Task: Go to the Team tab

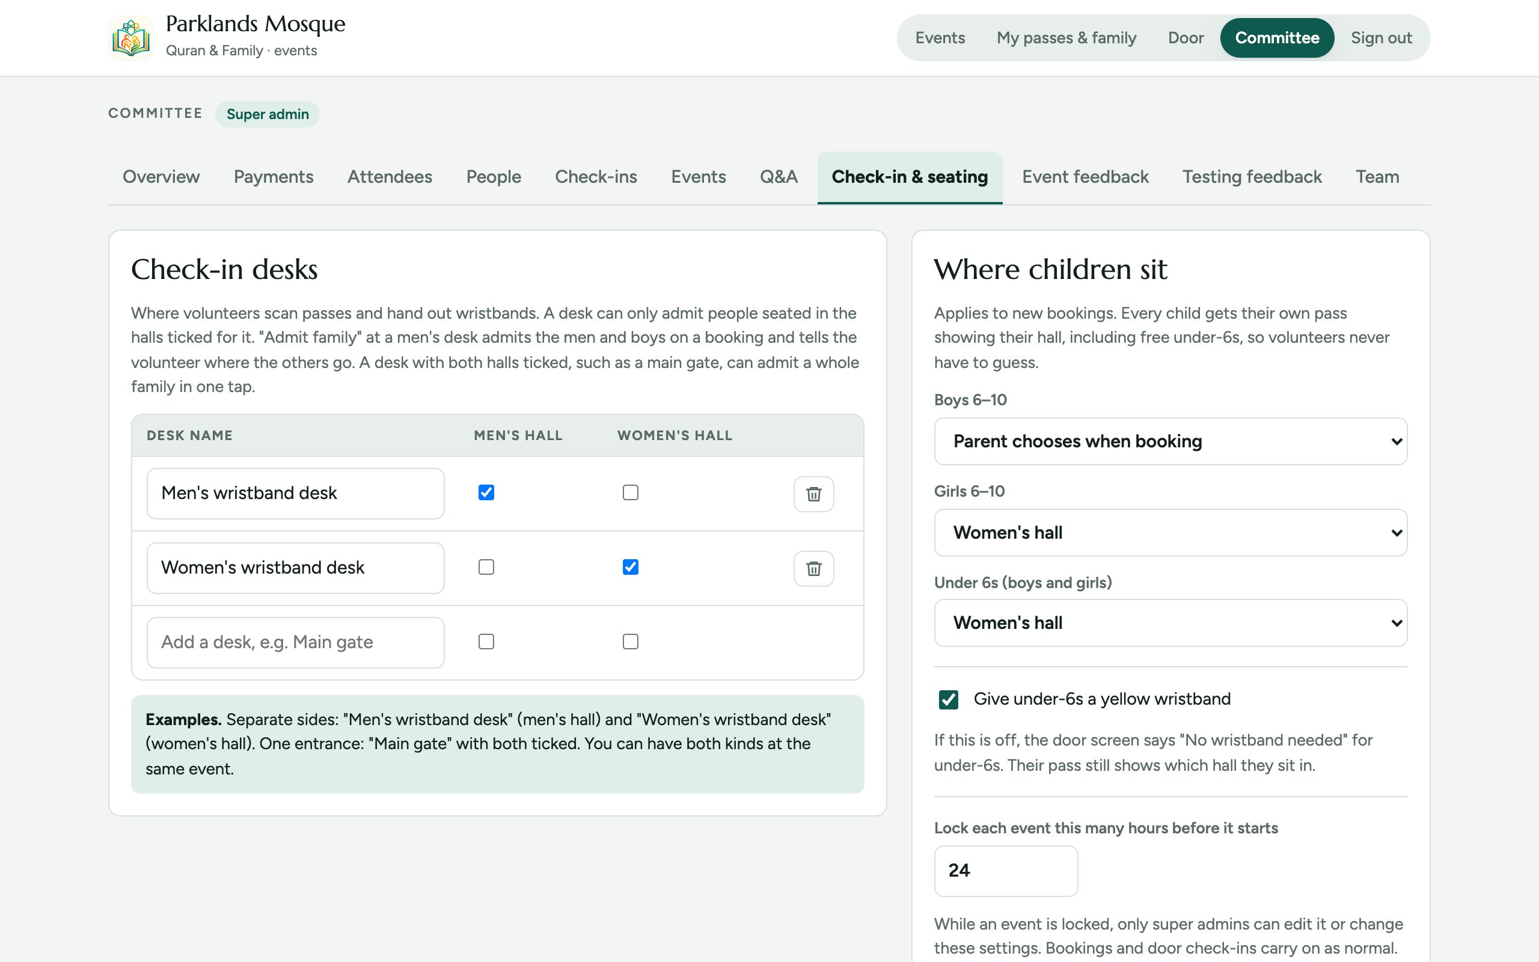Action: (x=1377, y=177)
